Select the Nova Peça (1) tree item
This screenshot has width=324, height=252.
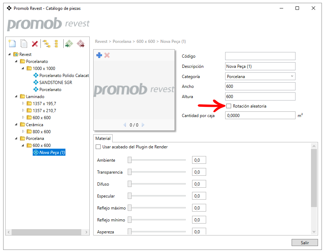click(49, 152)
